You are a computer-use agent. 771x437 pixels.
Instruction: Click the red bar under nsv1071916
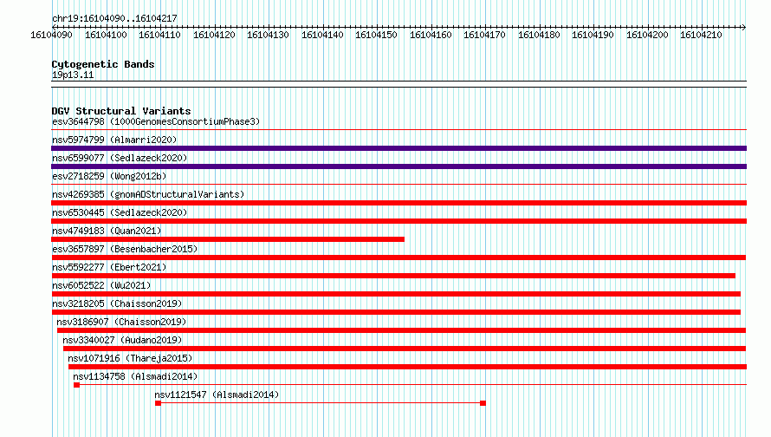coord(408,367)
